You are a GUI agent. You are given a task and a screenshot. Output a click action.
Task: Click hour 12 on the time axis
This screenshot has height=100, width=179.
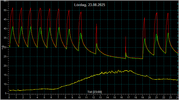(93, 98)
